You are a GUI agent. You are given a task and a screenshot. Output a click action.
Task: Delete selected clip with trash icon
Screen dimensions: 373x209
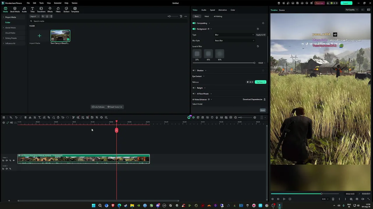25,118
